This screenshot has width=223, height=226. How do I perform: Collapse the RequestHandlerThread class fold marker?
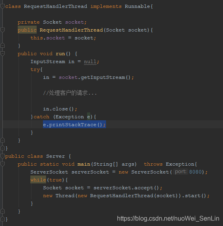[2, 6]
